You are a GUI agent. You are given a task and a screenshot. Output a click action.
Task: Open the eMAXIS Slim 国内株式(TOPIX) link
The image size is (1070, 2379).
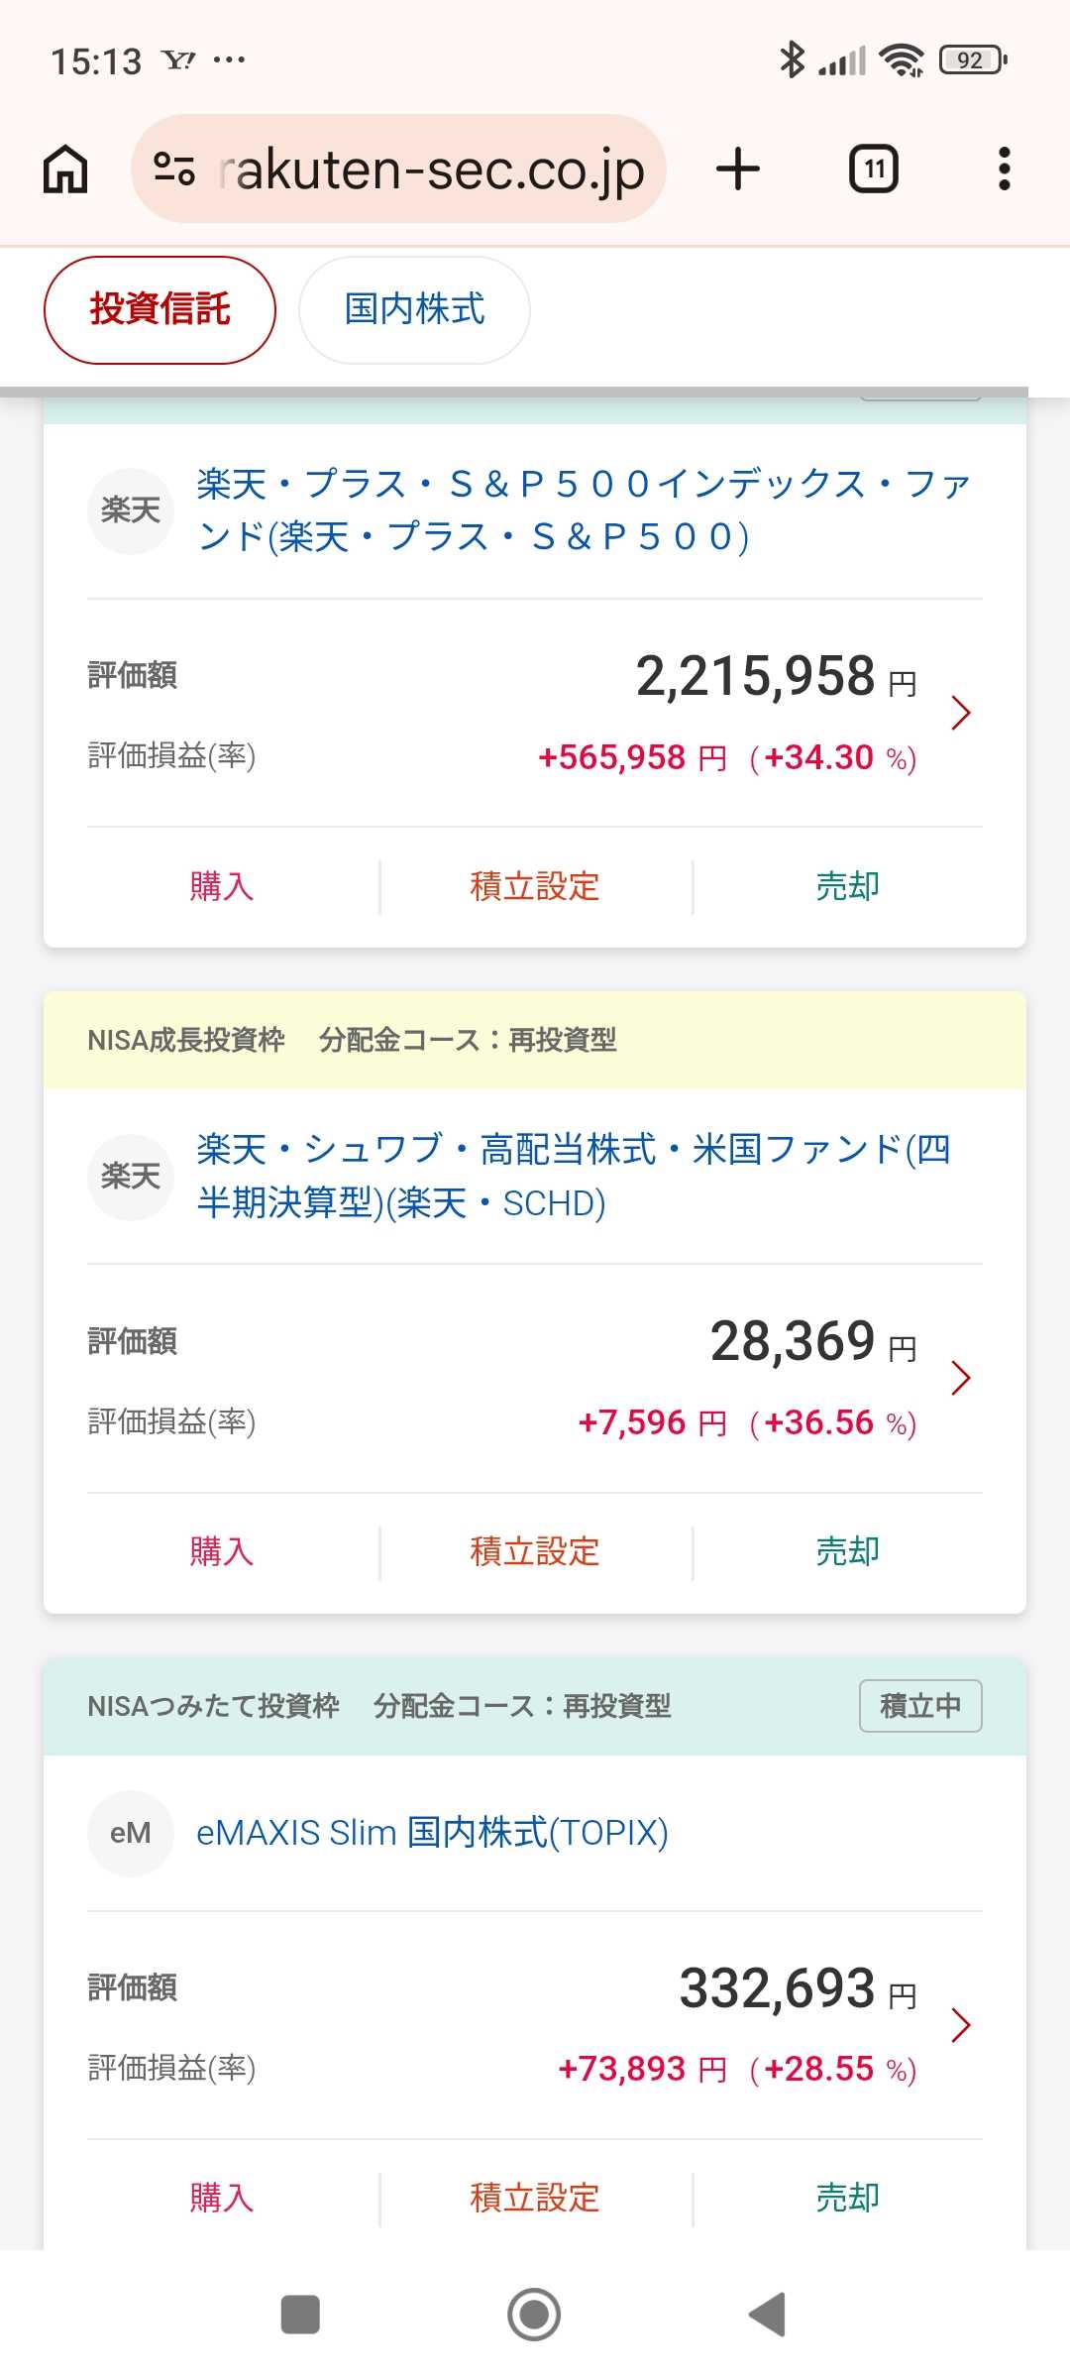coord(432,1833)
